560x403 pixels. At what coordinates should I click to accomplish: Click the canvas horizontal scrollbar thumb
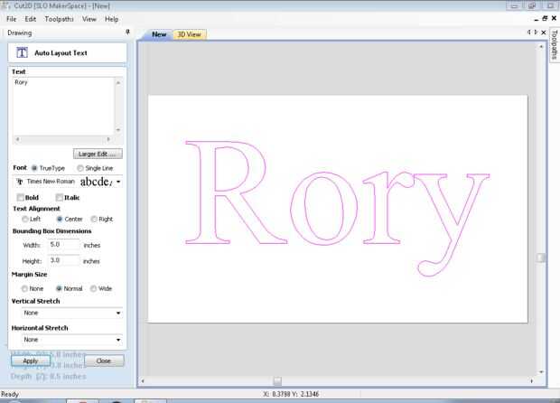277,381
